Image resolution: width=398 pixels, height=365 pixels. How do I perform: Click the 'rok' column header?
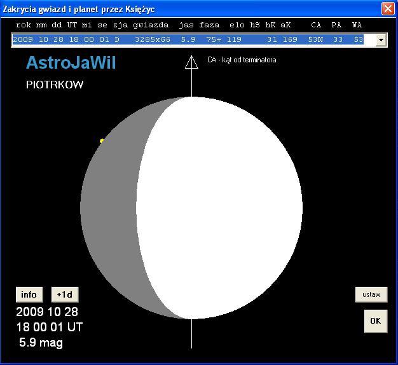point(24,25)
